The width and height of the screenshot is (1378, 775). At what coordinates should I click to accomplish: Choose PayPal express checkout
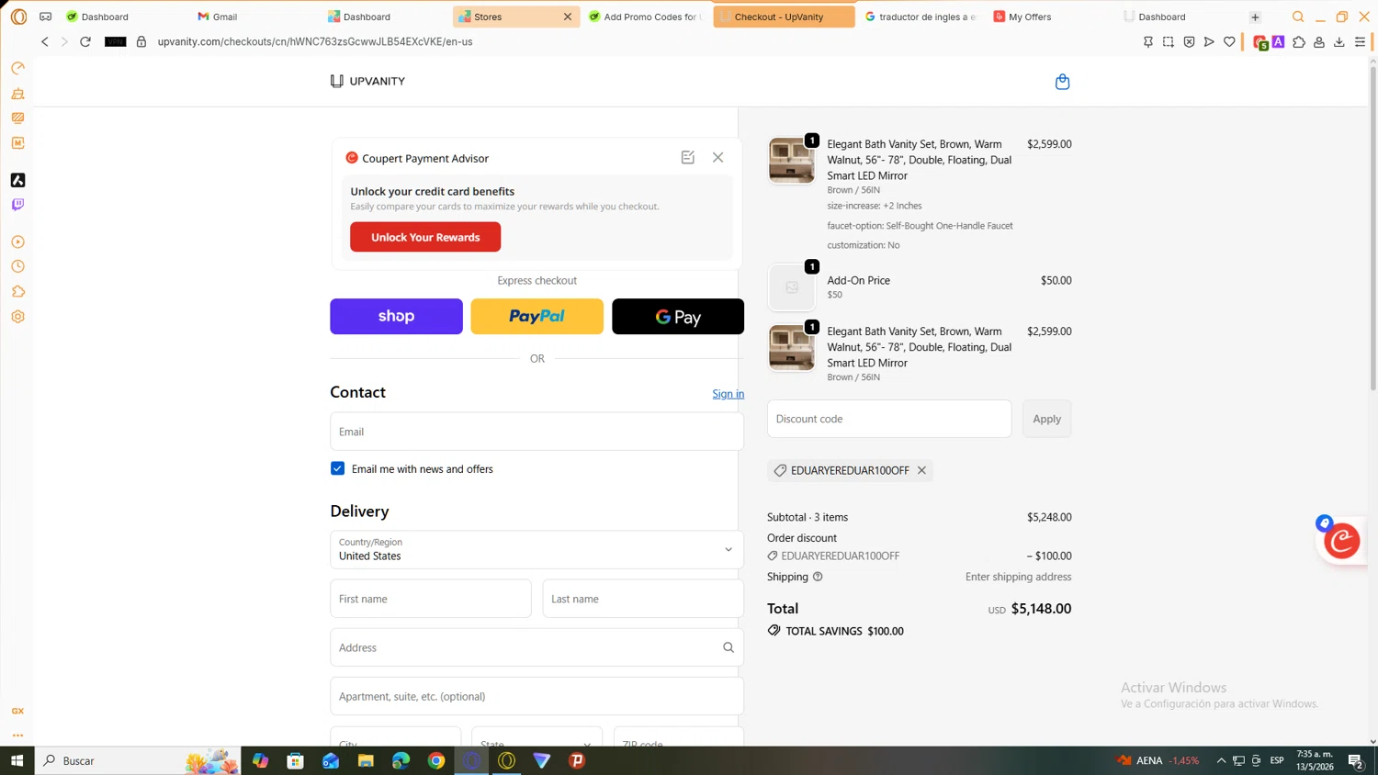(537, 316)
